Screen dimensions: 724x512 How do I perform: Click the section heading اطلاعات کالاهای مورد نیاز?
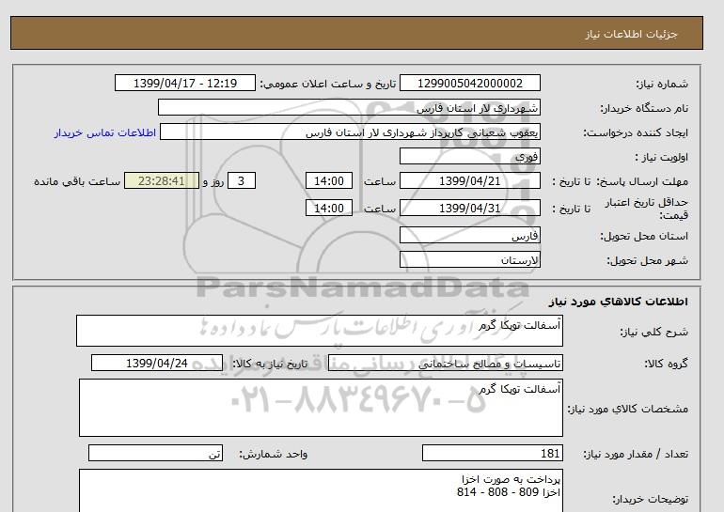click(x=619, y=302)
